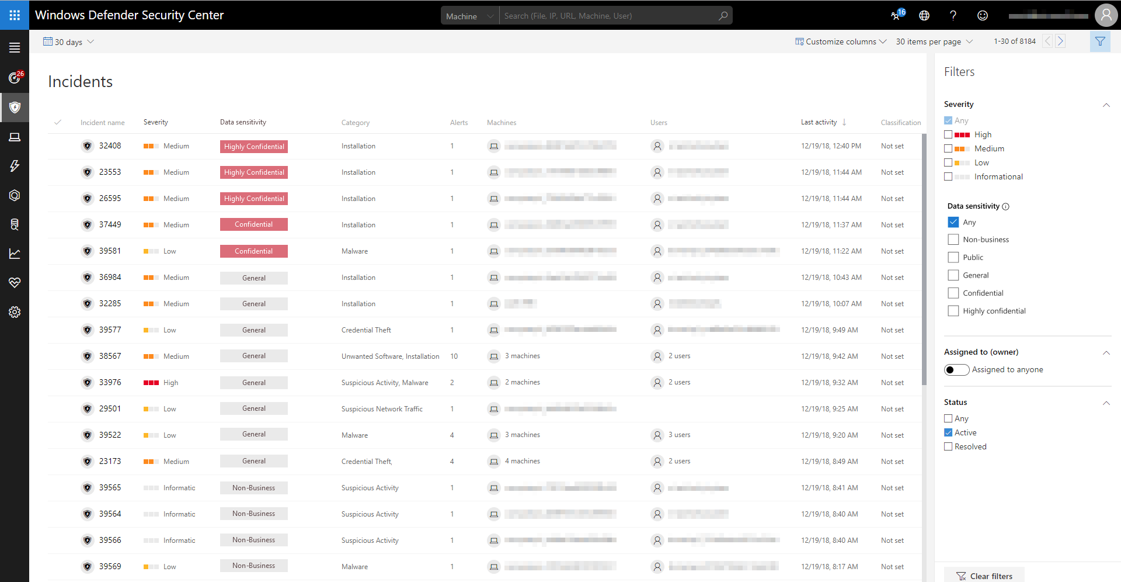
Task: Check the High severity filter
Action: pos(948,134)
